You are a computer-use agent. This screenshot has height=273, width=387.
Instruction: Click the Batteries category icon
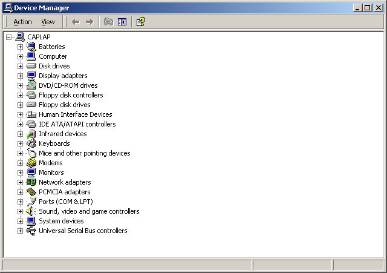coord(31,47)
